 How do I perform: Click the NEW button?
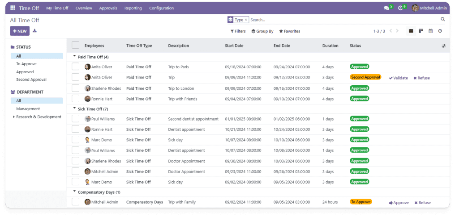[x=20, y=31]
